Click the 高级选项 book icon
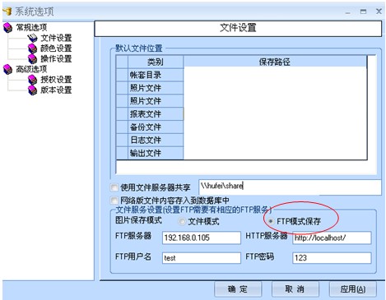 [x=7, y=69]
